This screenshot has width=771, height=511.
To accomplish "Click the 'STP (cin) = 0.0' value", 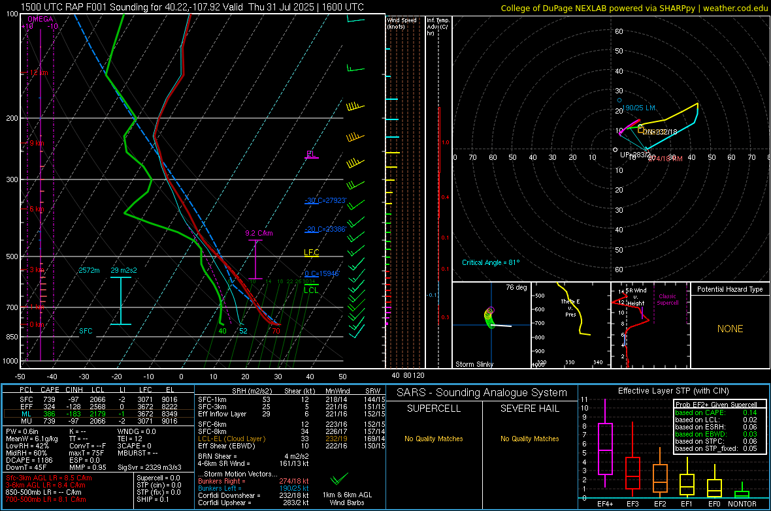I will [159, 485].
